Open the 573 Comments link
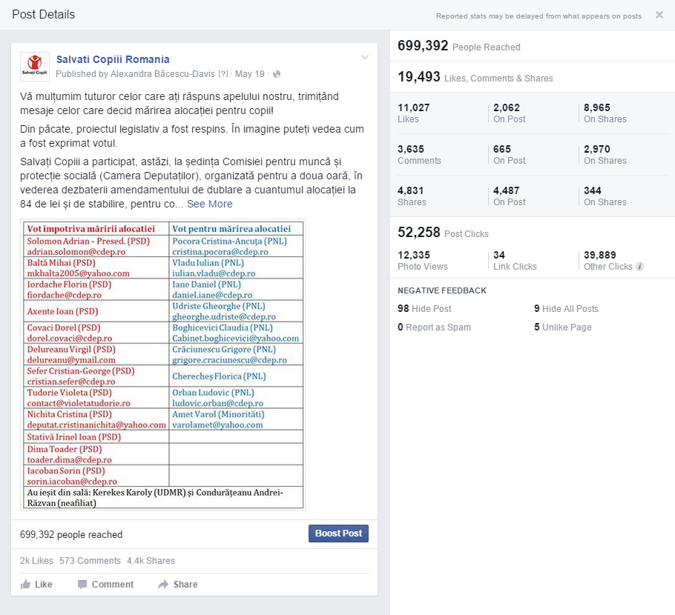Screen dimensions: 675x615 (90, 561)
